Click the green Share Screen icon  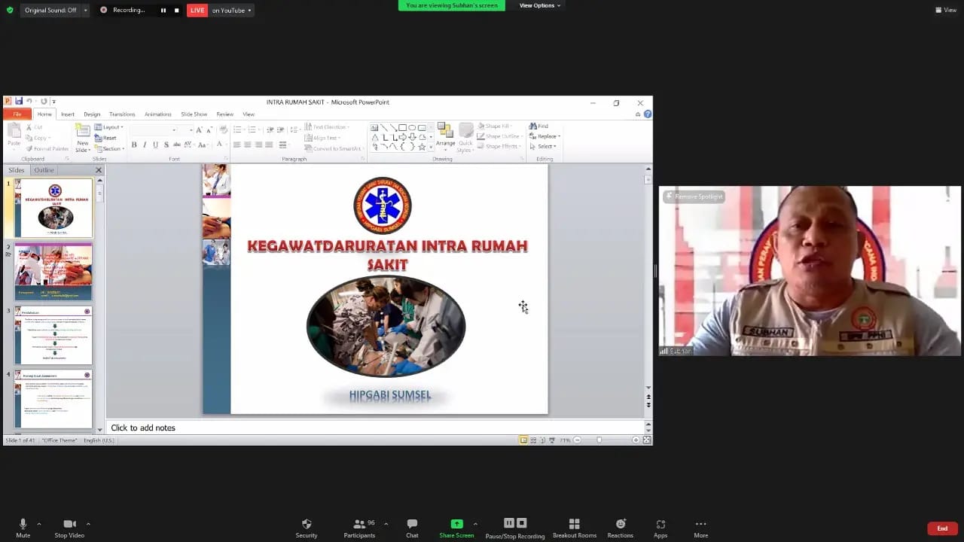pyautogui.click(x=456, y=524)
